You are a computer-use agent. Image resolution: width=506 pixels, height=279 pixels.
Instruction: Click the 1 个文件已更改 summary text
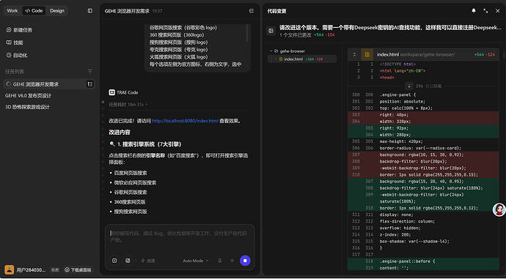tap(296, 35)
